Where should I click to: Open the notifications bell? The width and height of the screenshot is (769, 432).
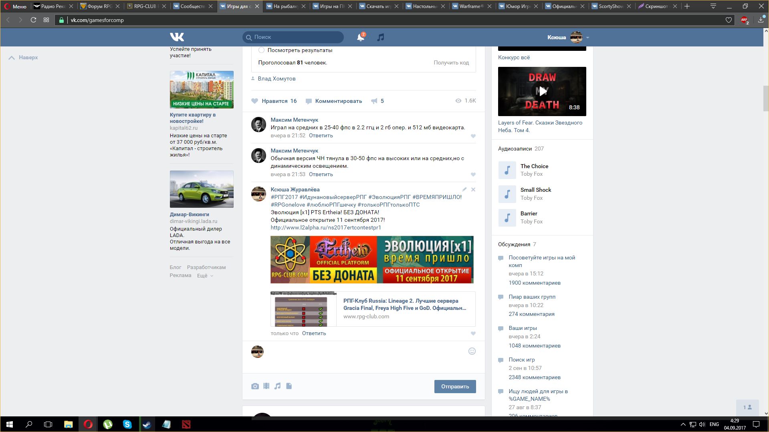pos(361,37)
